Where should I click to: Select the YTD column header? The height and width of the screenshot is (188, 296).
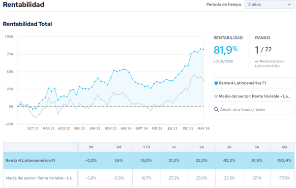(147, 147)
